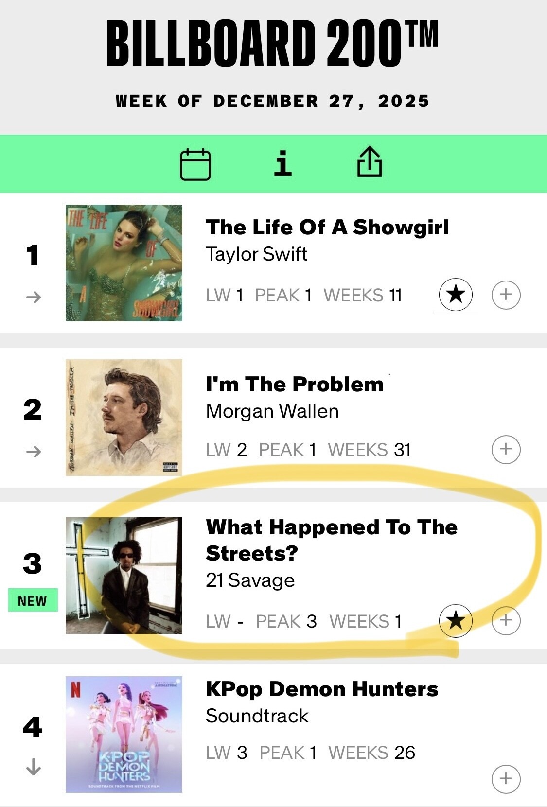547x807 pixels.
Task: Click the Morgan Wallen artist link
Action: 272,411
